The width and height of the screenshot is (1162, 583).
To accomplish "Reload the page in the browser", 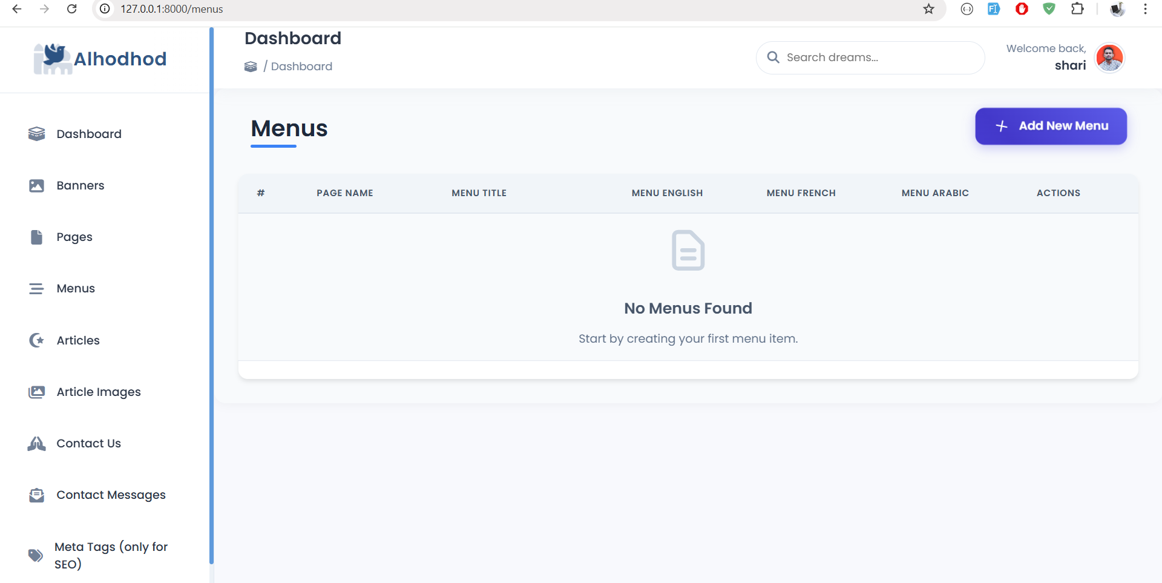I will [71, 9].
